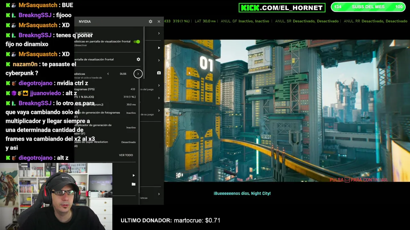Click username jjuanoviedo in chat
This screenshot has height=230, width=410.
pos(45,93)
